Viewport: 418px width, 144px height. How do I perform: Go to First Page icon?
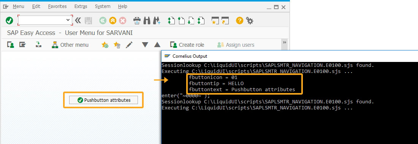pyautogui.click(x=171, y=20)
